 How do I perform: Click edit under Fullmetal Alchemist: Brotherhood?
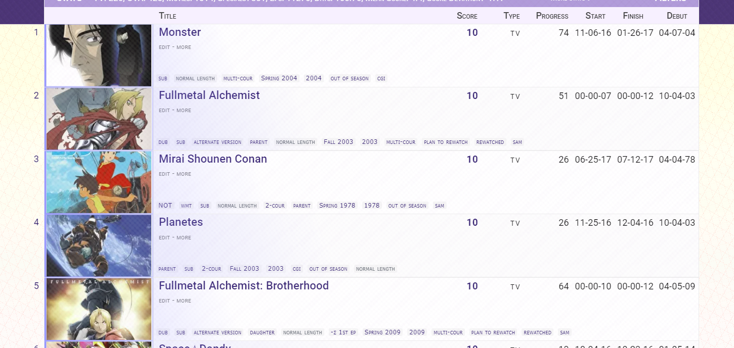click(x=164, y=301)
